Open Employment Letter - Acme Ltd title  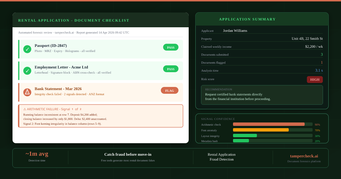point(61,67)
